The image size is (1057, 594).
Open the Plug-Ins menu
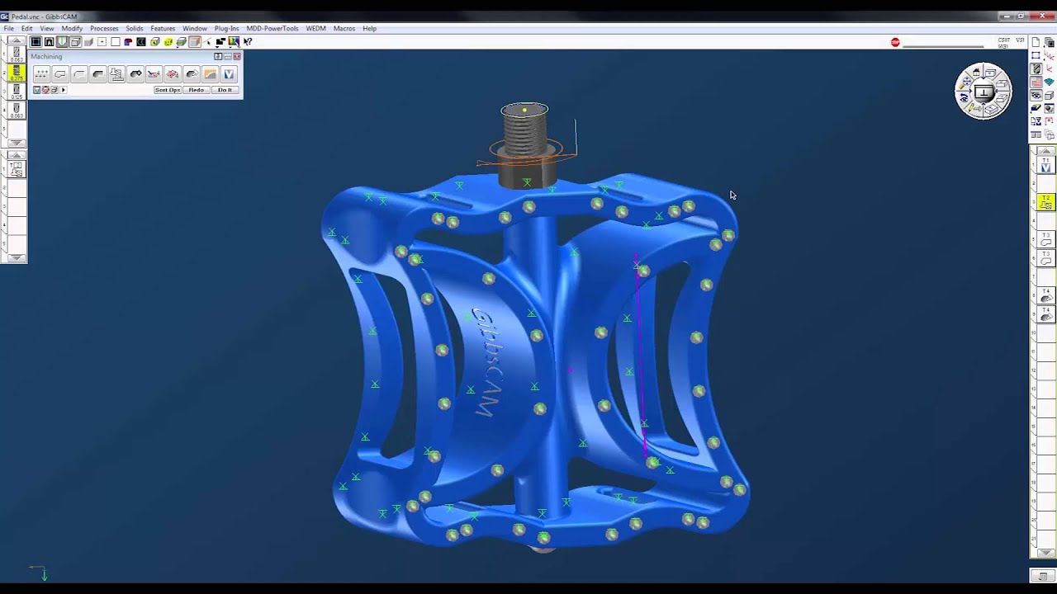(226, 28)
